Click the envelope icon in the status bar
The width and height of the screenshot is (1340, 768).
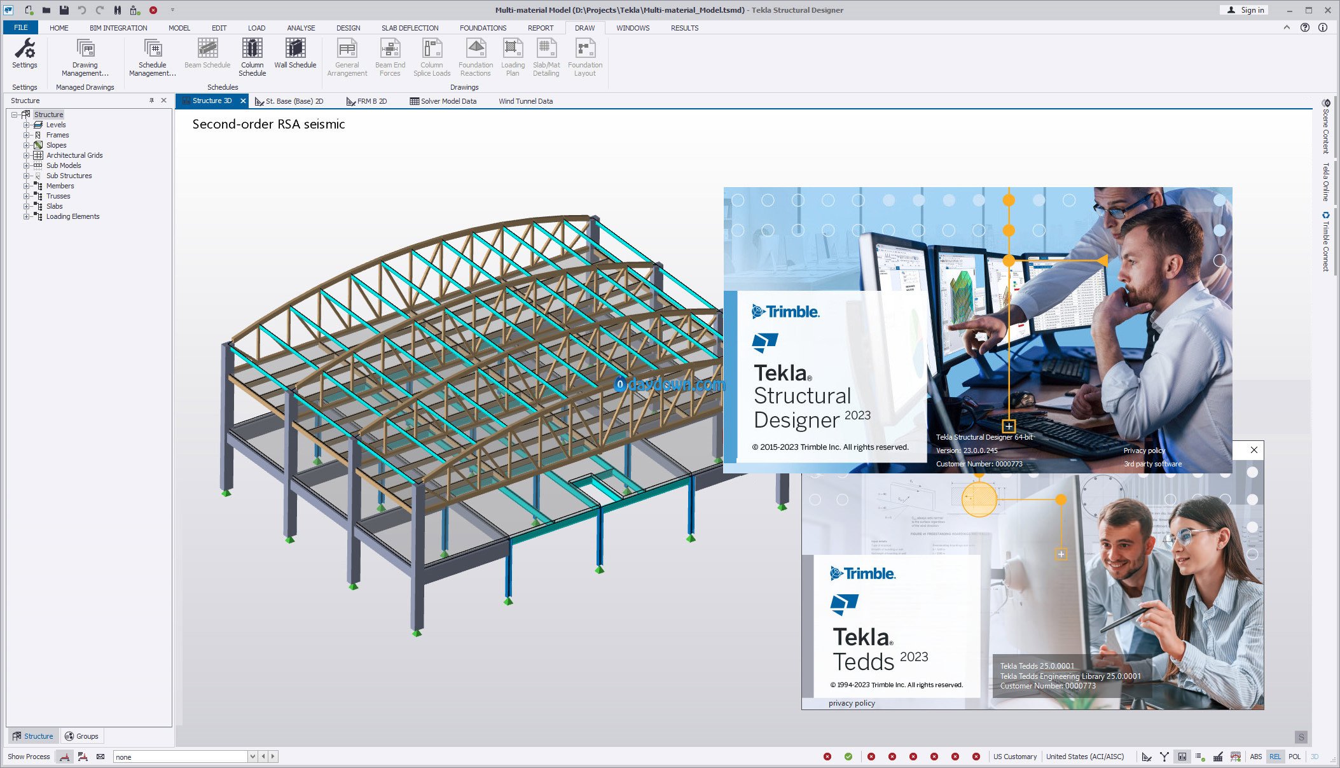pos(100,757)
